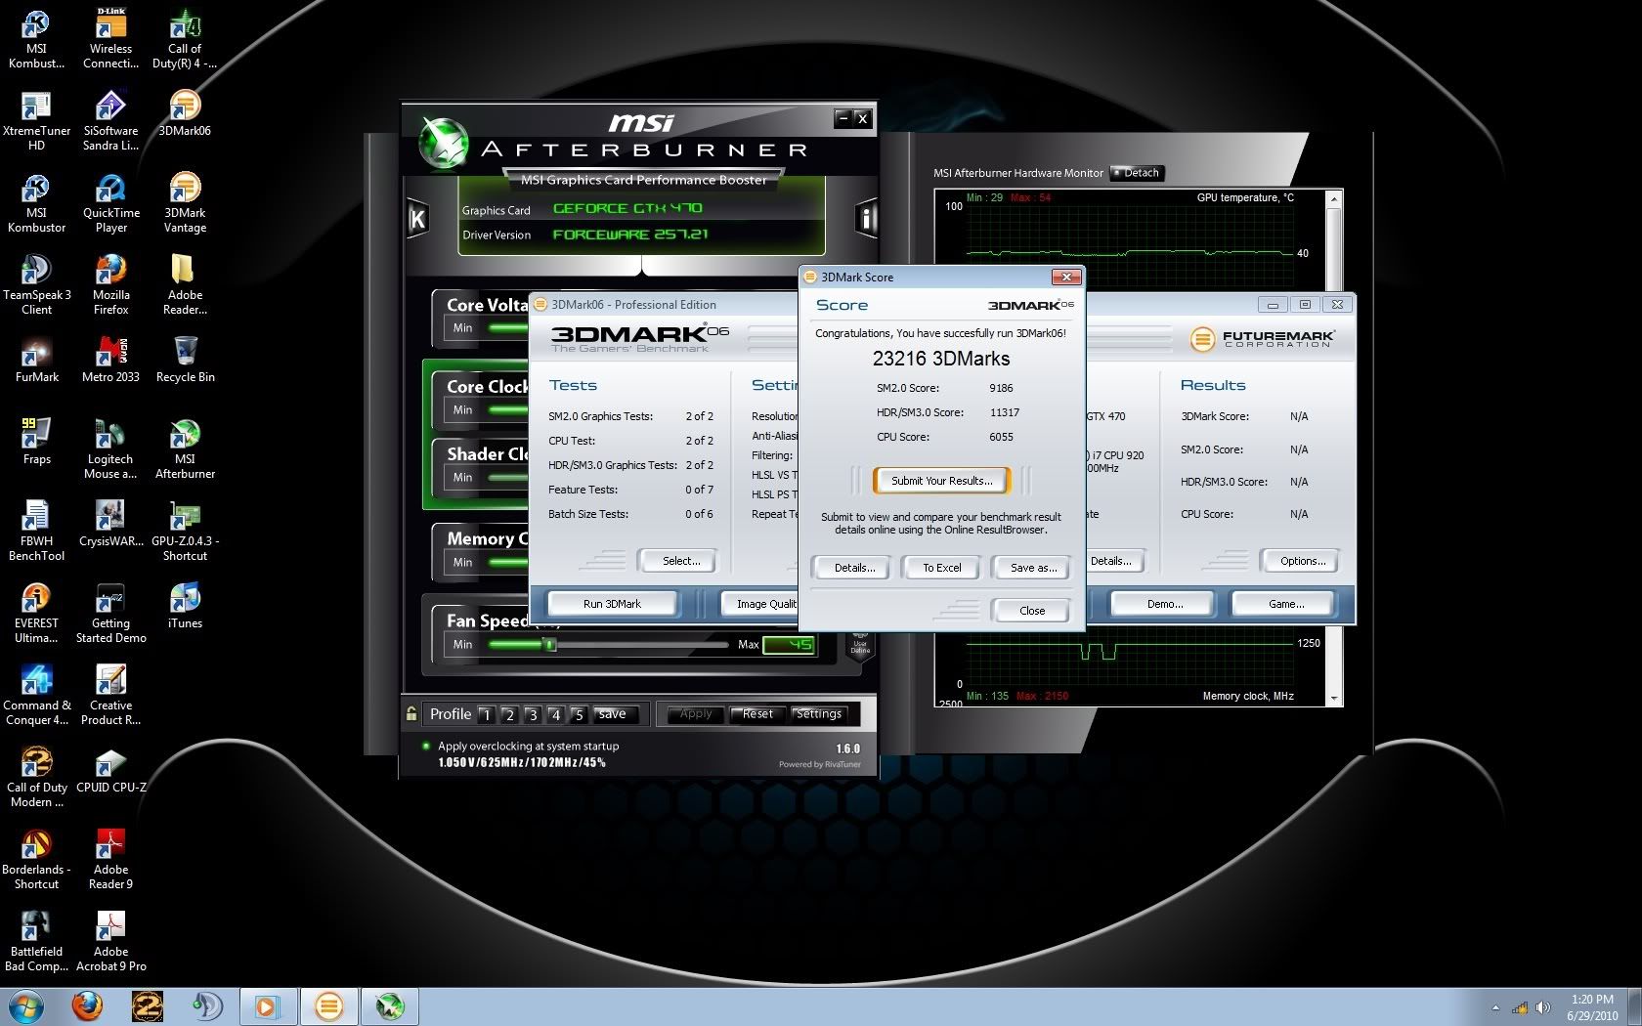The width and height of the screenshot is (1642, 1026).
Task: Open Call of Duty 4 desktop shortcut
Action: click(185, 39)
